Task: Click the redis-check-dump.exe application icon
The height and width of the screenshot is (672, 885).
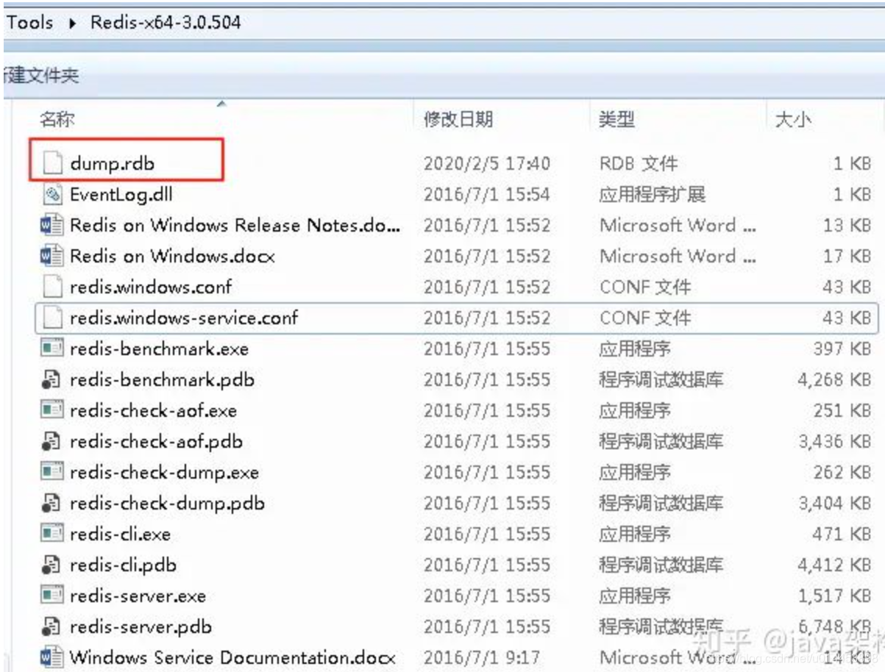Action: click(51, 472)
